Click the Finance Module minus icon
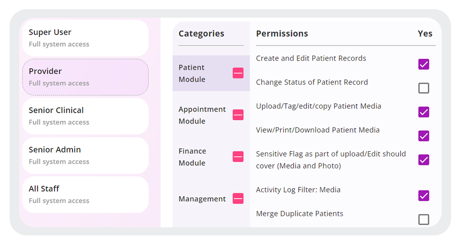Screen dimensions: 461x245 (238, 157)
